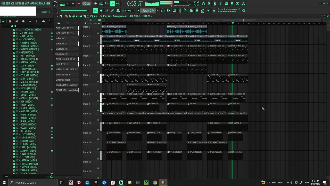Expand the 808 SHAD HEXO 20 breadcrumb arrow

coord(152,16)
